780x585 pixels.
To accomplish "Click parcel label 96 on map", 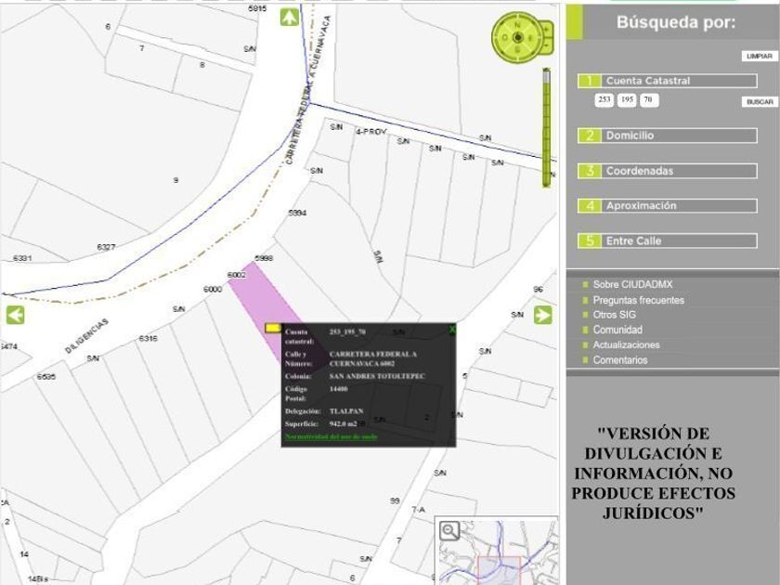I will click(x=538, y=289).
